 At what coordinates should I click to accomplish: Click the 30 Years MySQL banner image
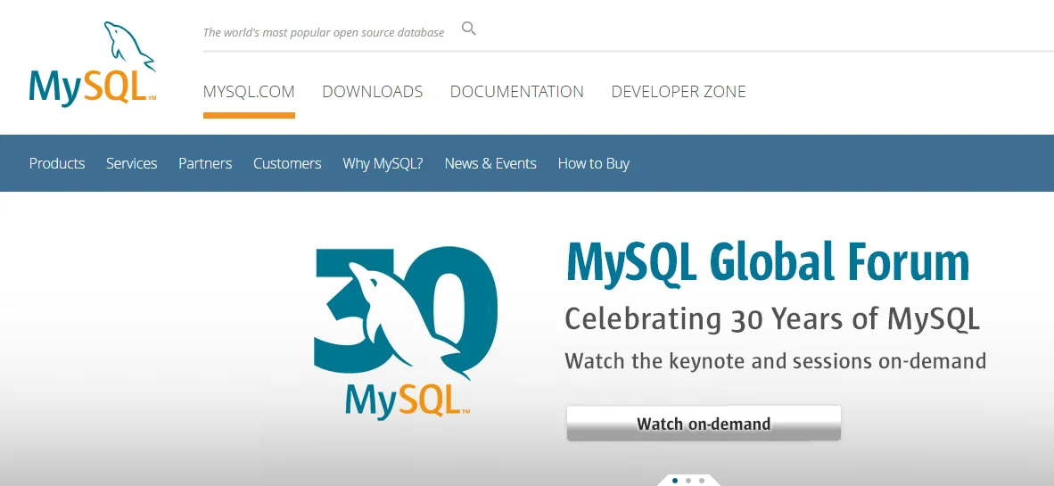pos(406,334)
